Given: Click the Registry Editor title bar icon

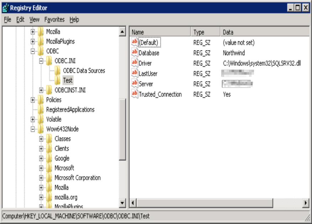Looking at the screenshot, I should point(5,8).
